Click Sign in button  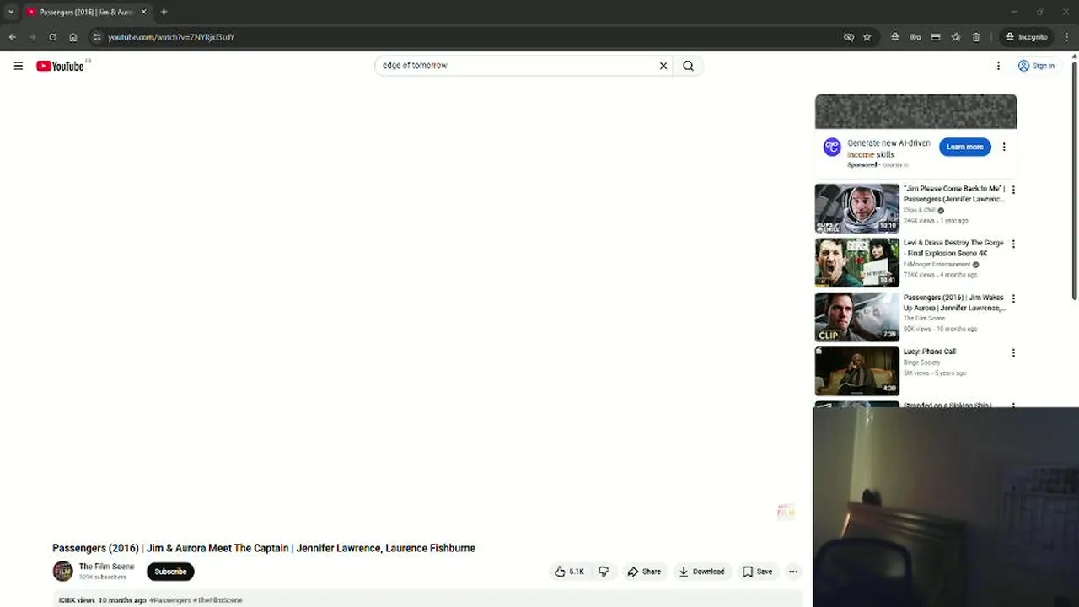1036,66
